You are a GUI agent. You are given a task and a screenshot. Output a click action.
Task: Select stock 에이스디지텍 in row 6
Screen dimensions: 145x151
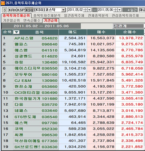(27, 68)
